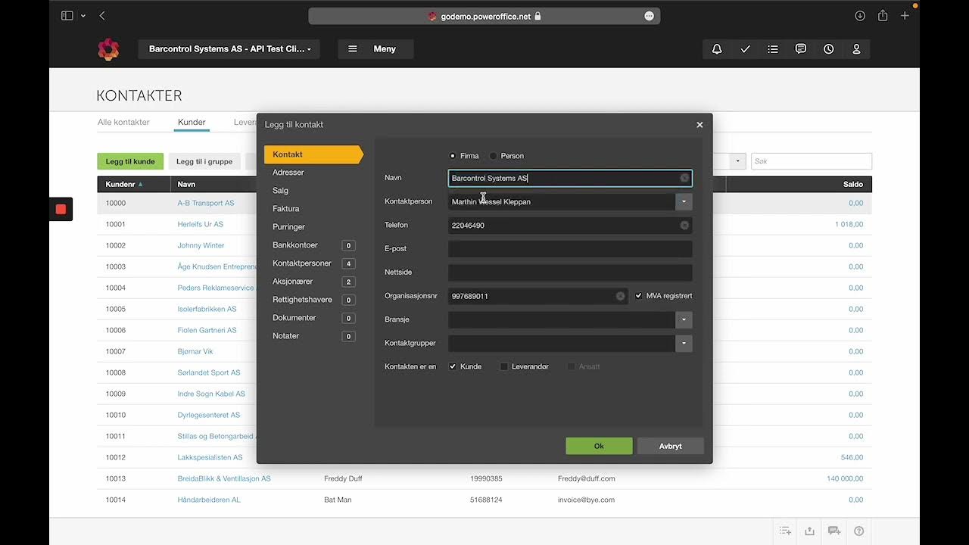969x545 pixels.
Task: Click the comment icon in bottom bar
Action: [833, 531]
